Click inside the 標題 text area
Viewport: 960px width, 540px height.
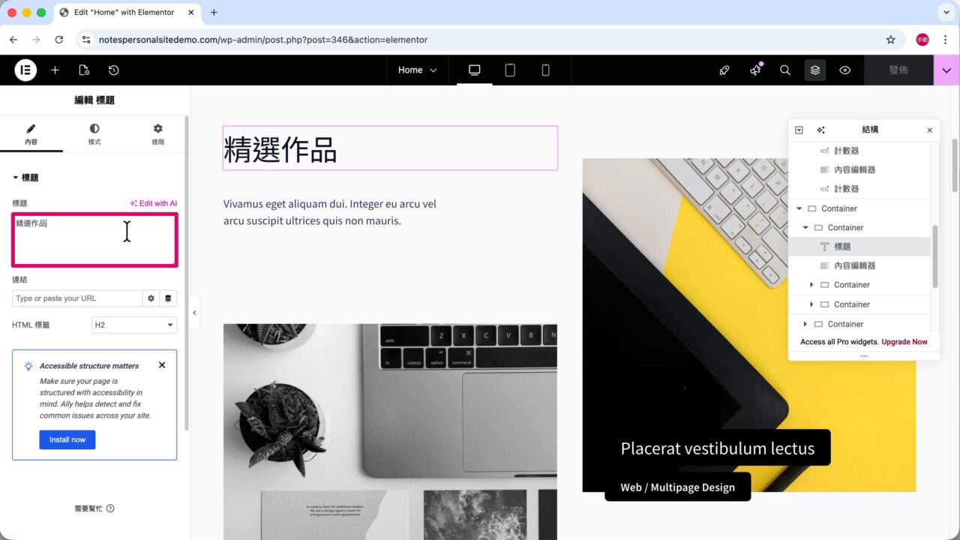(x=94, y=240)
